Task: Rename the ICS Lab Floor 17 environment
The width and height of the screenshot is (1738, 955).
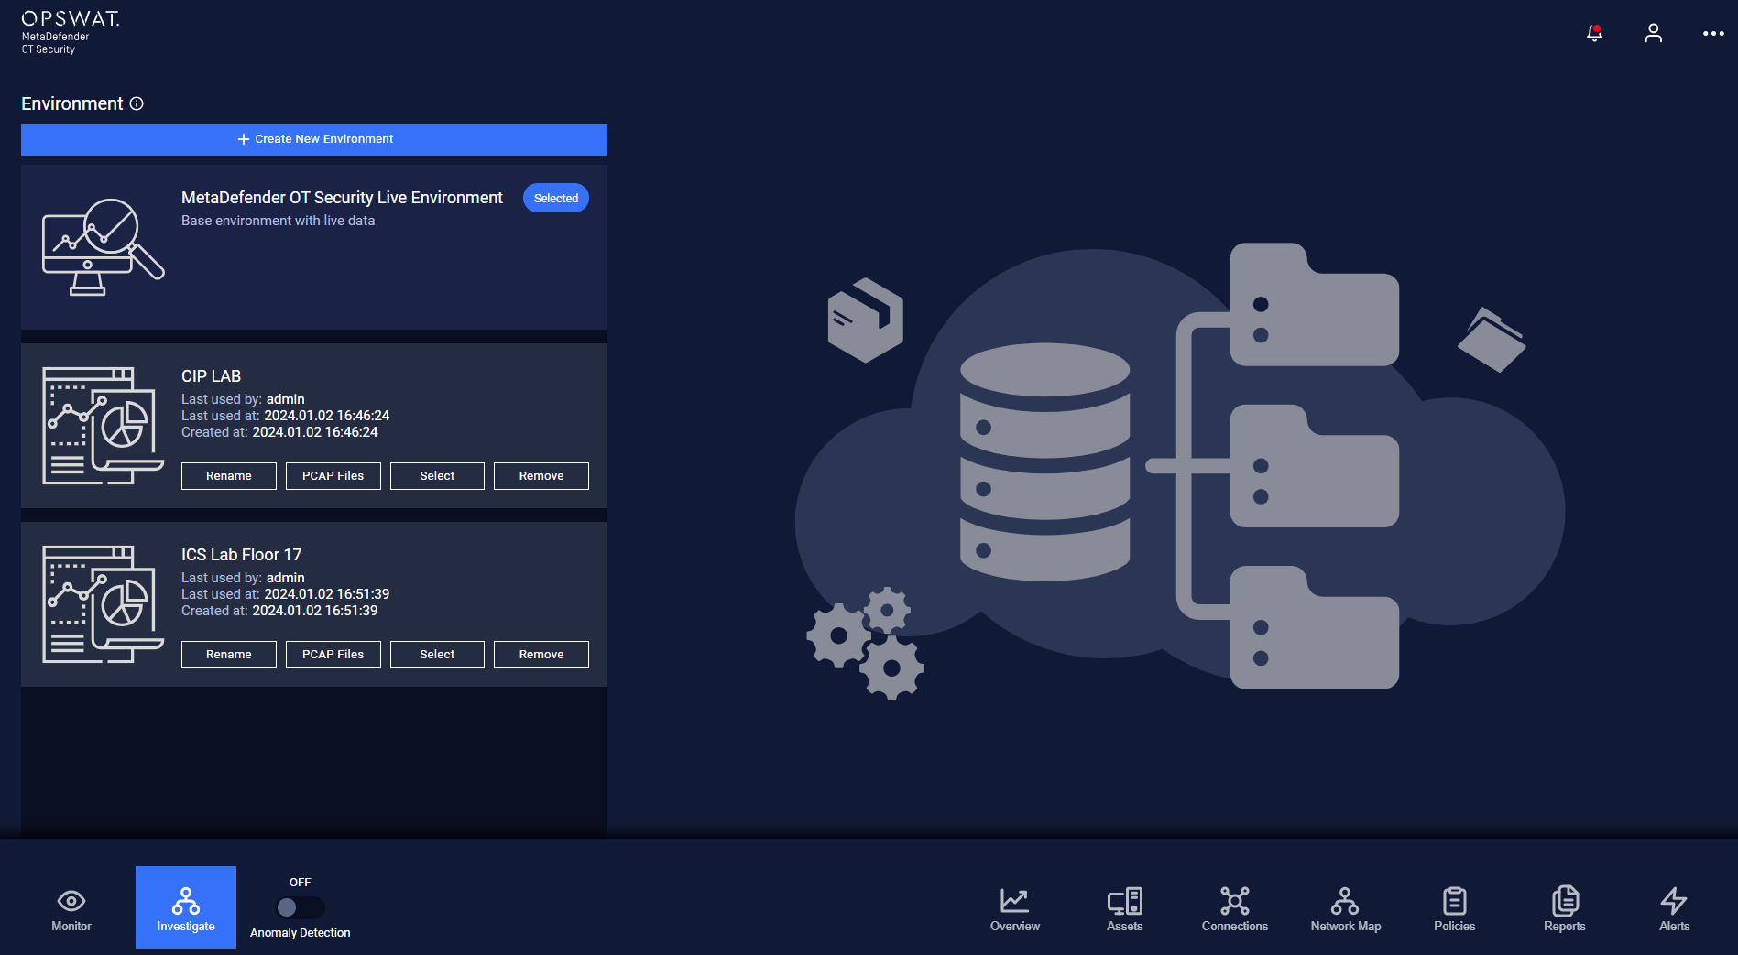Action: tap(229, 655)
